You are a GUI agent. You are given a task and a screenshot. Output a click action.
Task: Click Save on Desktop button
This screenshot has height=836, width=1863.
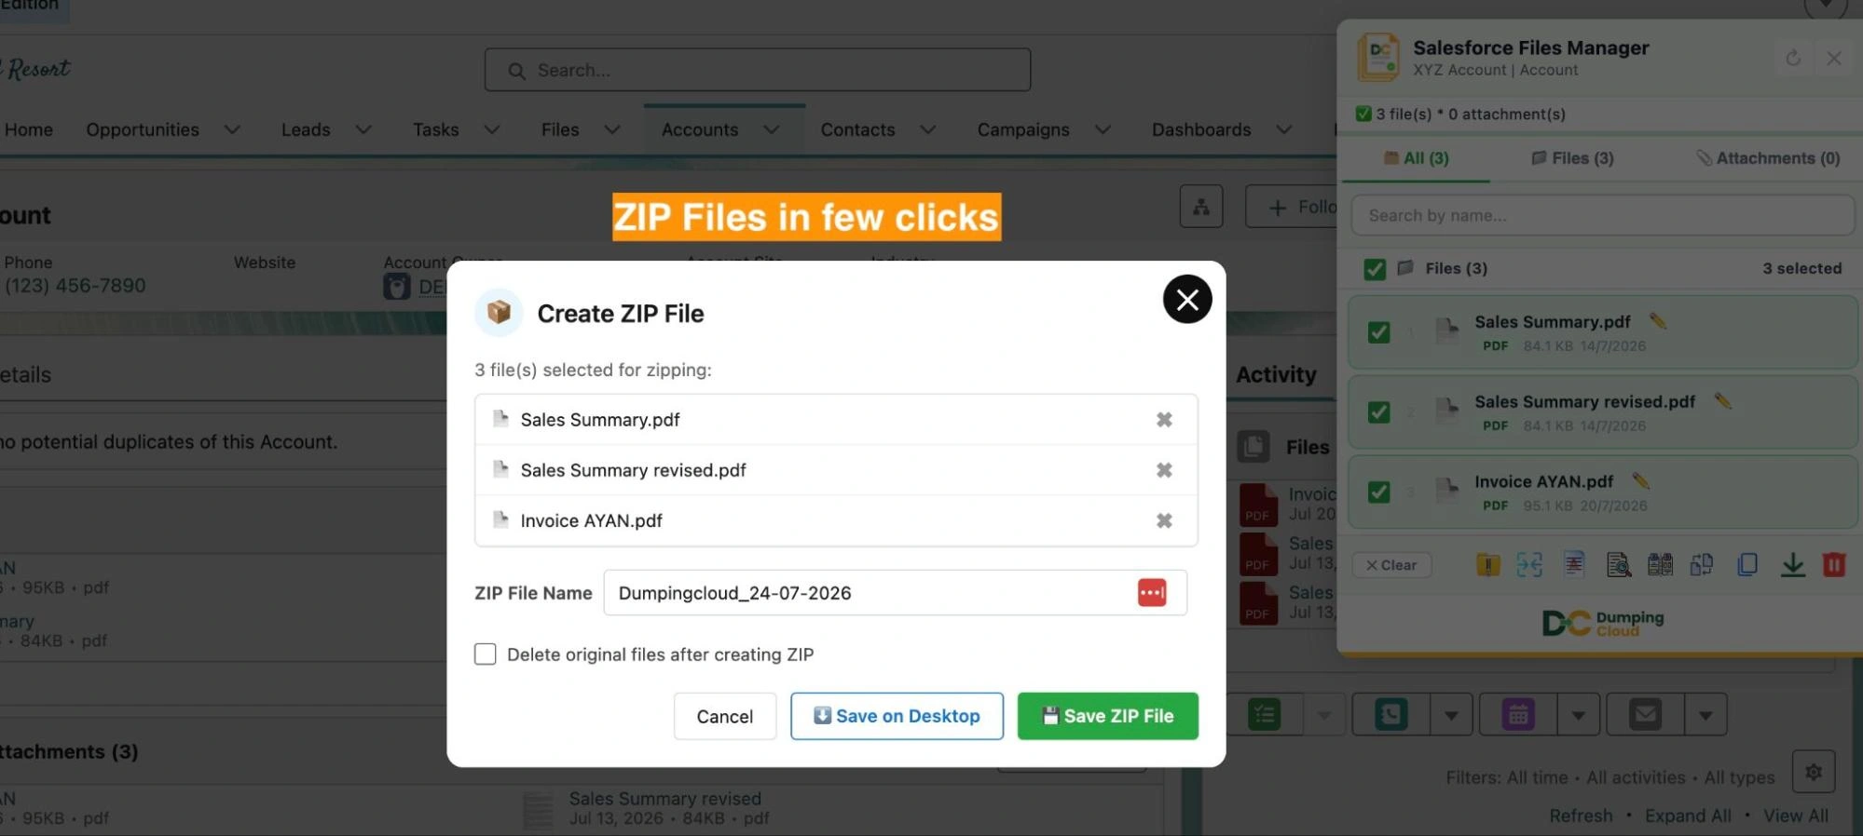(897, 716)
